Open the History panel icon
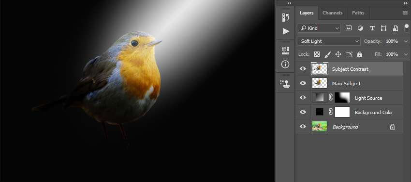411x182 pixels. tap(285, 17)
